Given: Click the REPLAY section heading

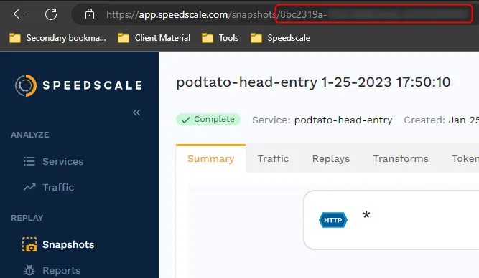Looking at the screenshot, I should click(27, 218).
